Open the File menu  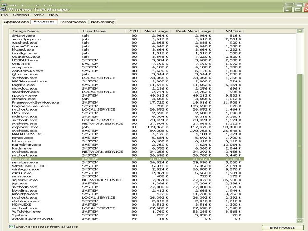click(4, 15)
